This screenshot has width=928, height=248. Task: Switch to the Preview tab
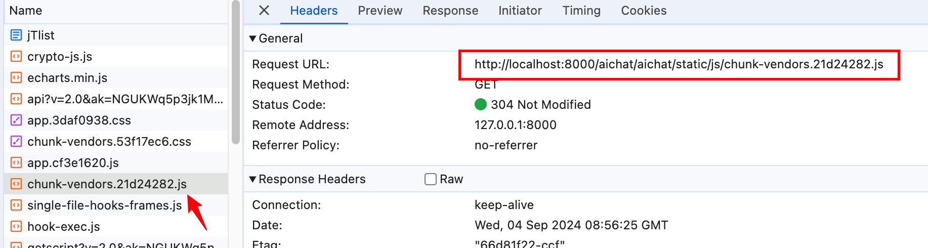click(x=380, y=11)
